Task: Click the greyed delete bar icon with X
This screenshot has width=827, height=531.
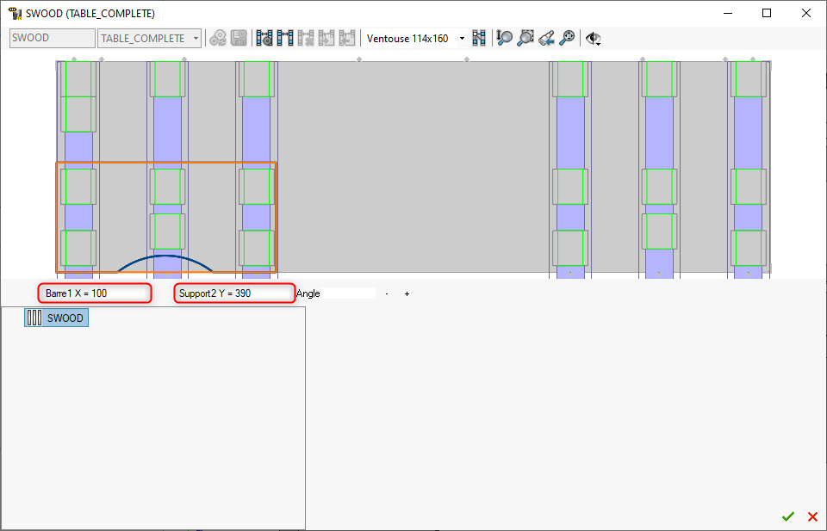Action: 305,38
